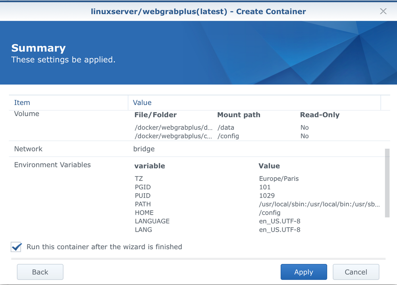Cancel the container creation

click(x=356, y=272)
